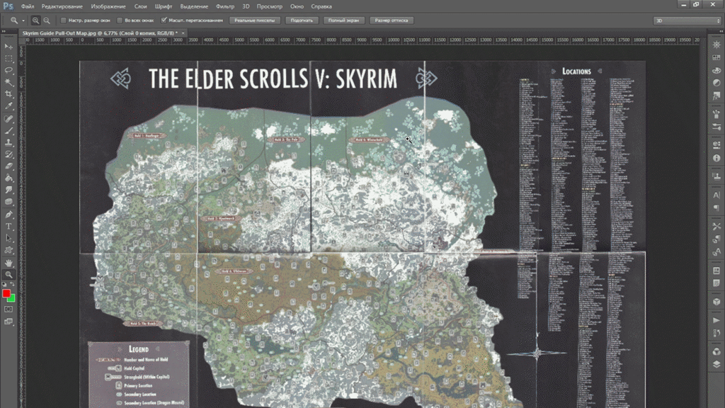
Task: Close the Skyrim Guide Pull-Out Map document tab
Action: click(x=183, y=33)
